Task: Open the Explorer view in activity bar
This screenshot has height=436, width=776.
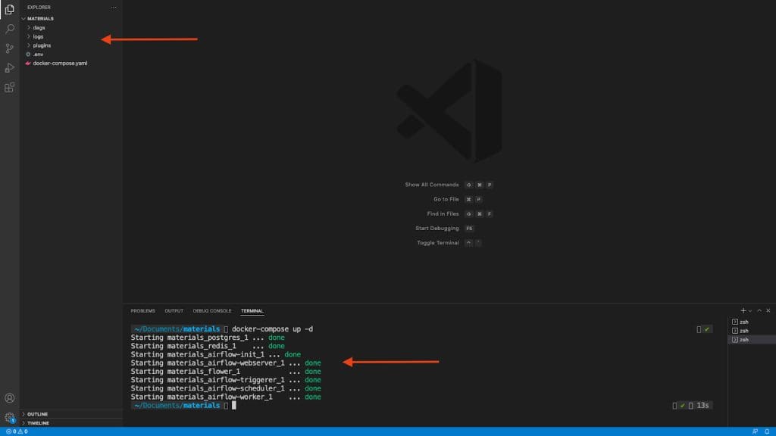Action: 10,10
